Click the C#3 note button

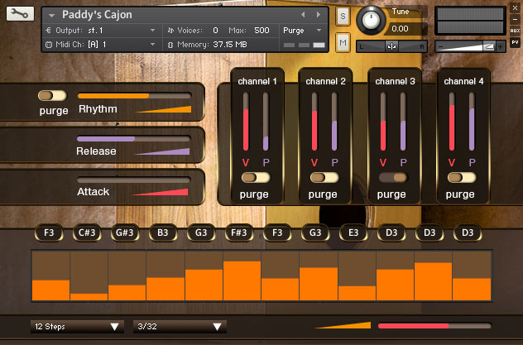(x=87, y=232)
